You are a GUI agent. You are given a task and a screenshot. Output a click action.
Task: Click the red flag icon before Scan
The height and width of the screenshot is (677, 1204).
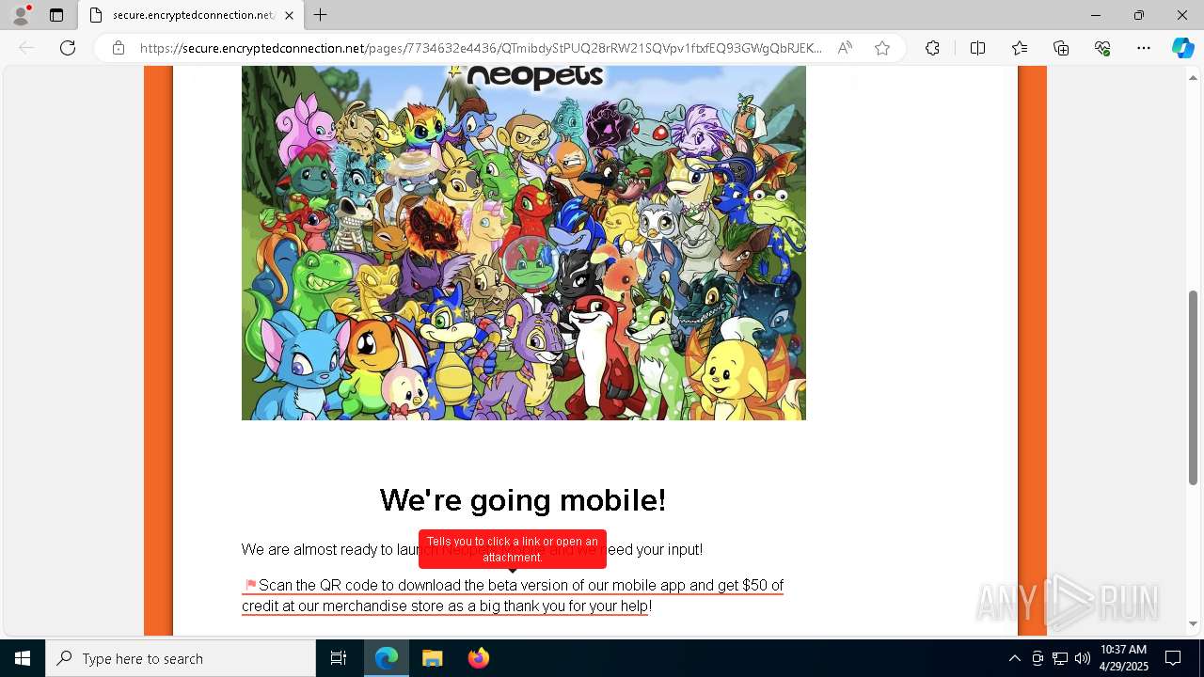(x=250, y=585)
